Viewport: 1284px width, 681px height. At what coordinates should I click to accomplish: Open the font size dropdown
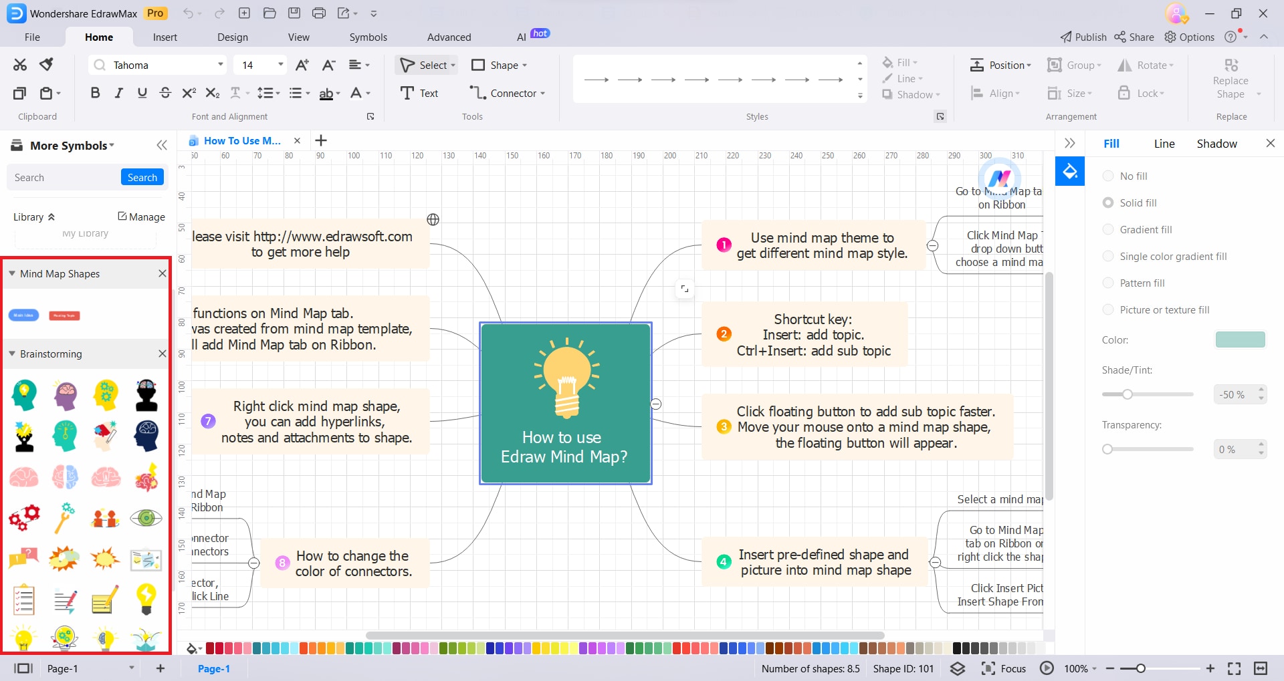click(281, 65)
